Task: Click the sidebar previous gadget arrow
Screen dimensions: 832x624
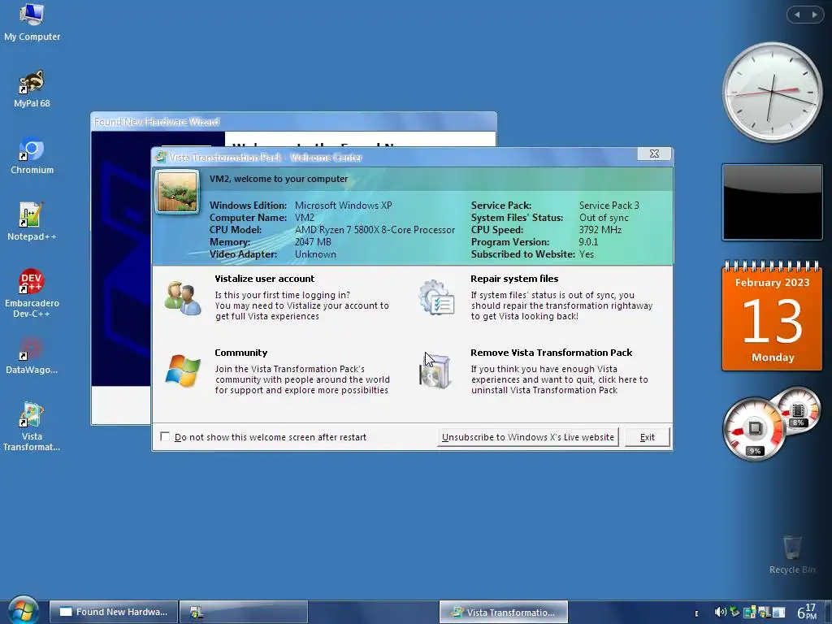Action: tap(797, 15)
